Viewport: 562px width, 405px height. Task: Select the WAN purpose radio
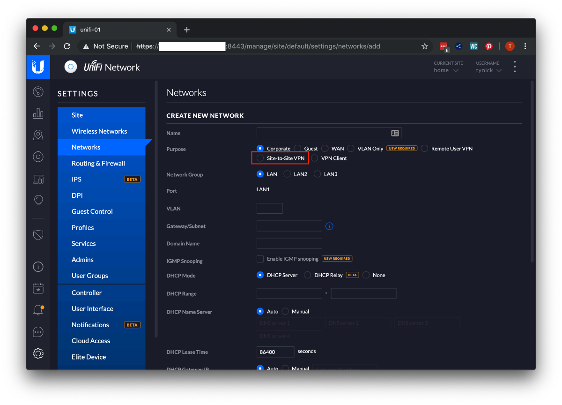(325, 148)
